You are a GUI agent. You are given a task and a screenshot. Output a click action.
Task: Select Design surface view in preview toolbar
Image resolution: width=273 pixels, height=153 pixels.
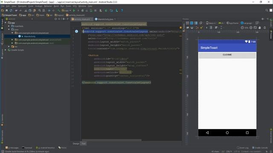click(x=187, y=23)
